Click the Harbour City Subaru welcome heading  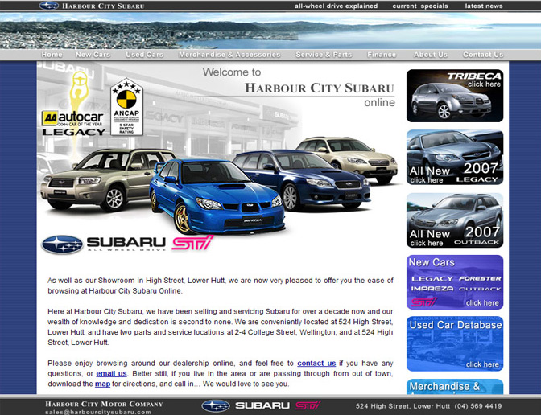point(320,88)
